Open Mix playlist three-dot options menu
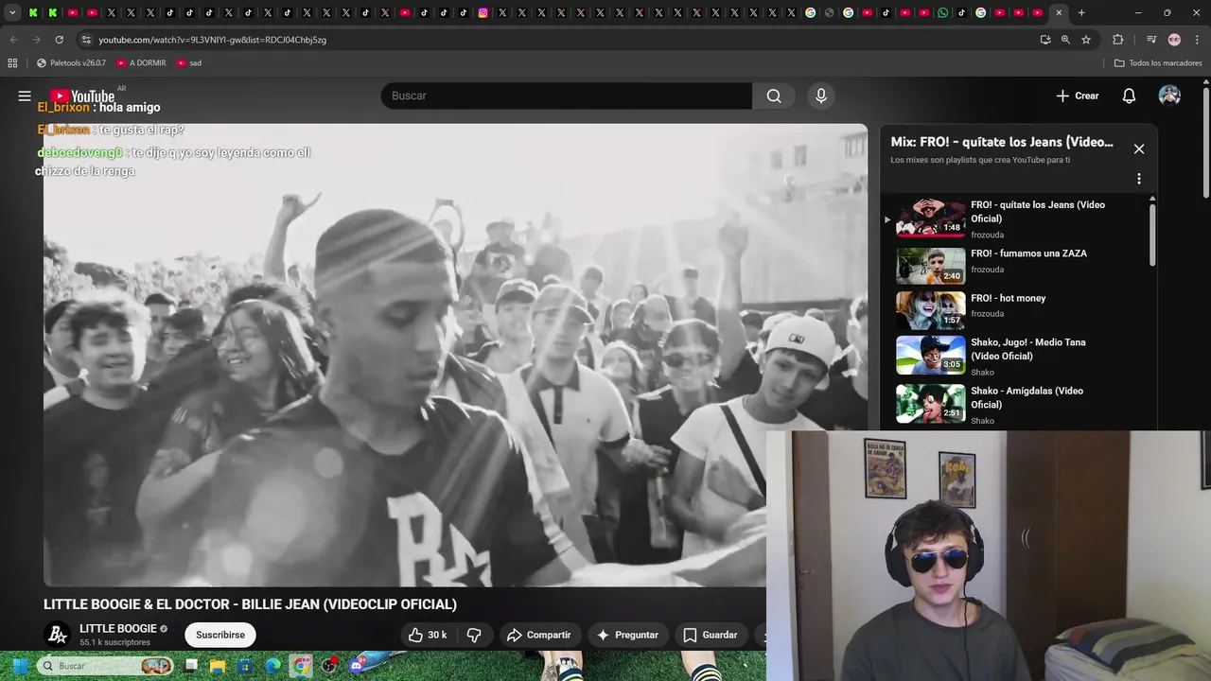The height and width of the screenshot is (681, 1211). coord(1139,179)
